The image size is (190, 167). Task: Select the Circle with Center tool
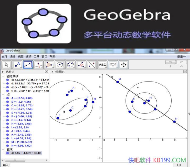tap(60, 65)
